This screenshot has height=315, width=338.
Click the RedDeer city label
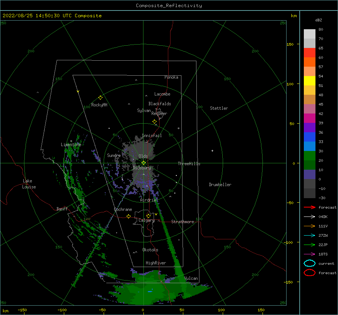pos(159,113)
